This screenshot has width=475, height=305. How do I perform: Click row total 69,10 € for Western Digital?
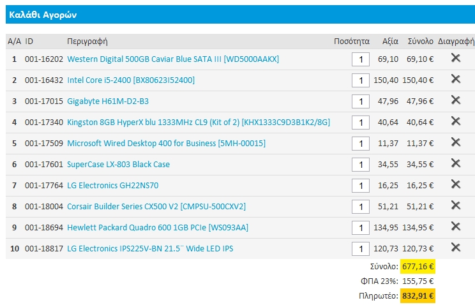click(420, 59)
